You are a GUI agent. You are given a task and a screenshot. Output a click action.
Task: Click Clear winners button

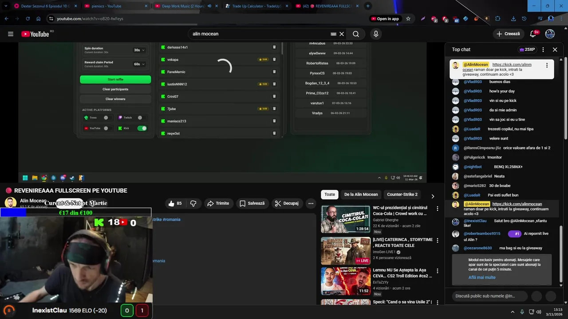tap(115, 99)
